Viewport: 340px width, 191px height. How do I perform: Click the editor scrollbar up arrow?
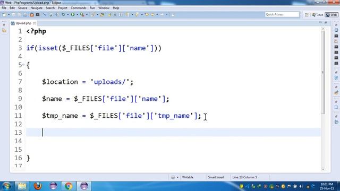click(x=323, y=29)
